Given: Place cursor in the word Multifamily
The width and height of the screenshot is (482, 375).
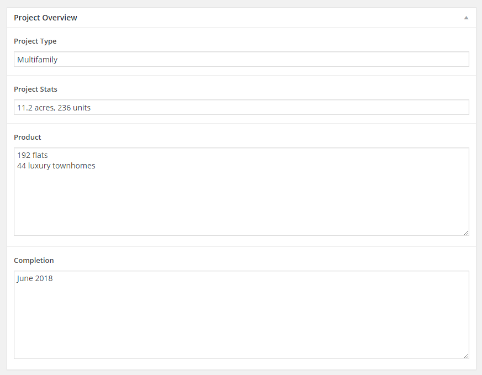Looking at the screenshot, I should [37, 60].
